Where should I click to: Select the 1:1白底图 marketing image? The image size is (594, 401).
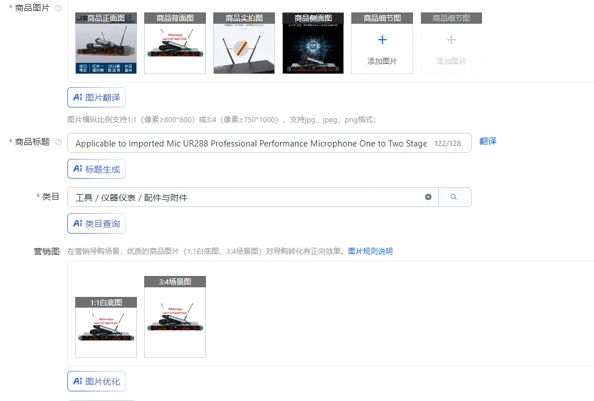[x=106, y=327]
